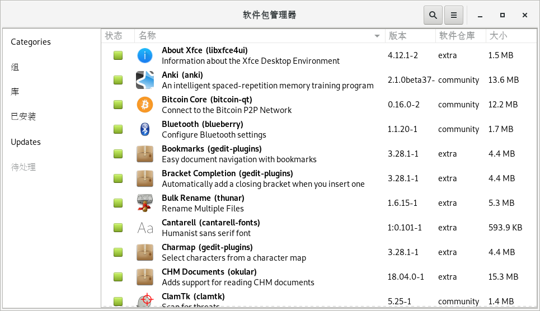
Task: Click the Cantarell fonts Aa icon
Action: (145, 228)
